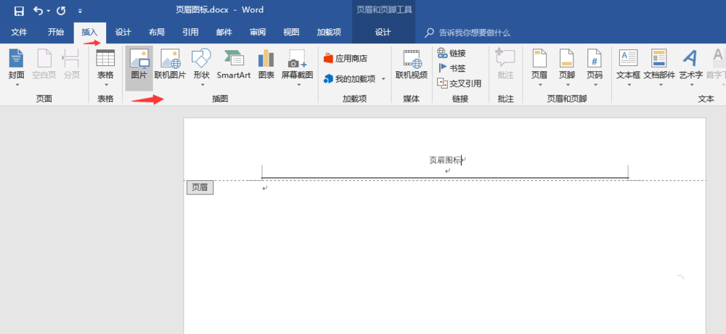Viewport: 726px width, 334px height.
Task: Expand the 文本框 dropdown arrow
Action: coord(629,85)
